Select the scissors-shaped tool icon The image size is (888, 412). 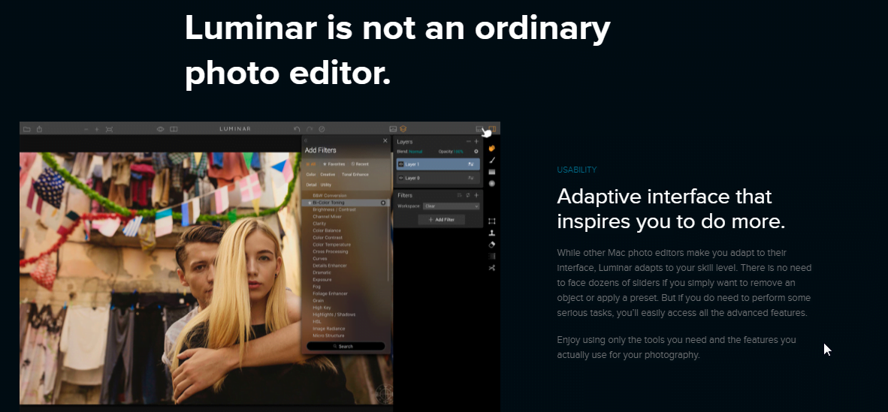pos(491,268)
